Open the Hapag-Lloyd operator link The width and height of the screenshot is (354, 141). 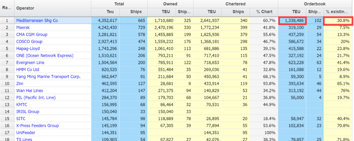tap(28, 49)
